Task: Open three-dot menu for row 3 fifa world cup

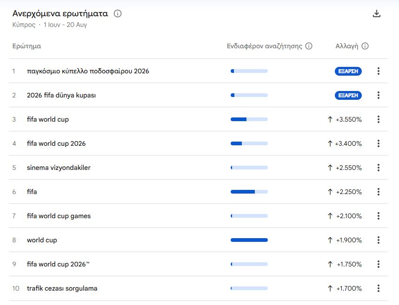Action: point(379,119)
